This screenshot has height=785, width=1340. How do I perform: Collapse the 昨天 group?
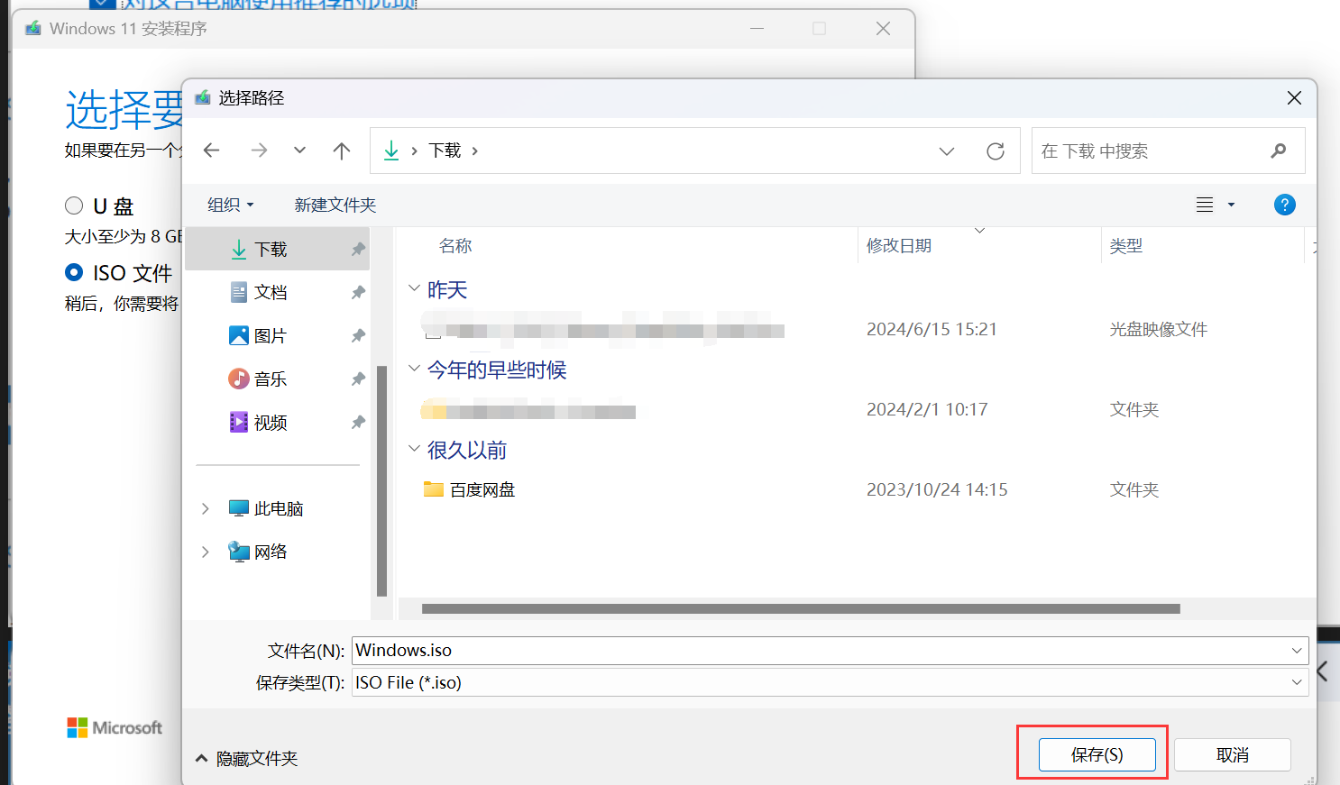[x=414, y=288]
